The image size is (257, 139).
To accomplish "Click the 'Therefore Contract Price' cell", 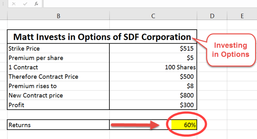I will [x=58, y=76].
